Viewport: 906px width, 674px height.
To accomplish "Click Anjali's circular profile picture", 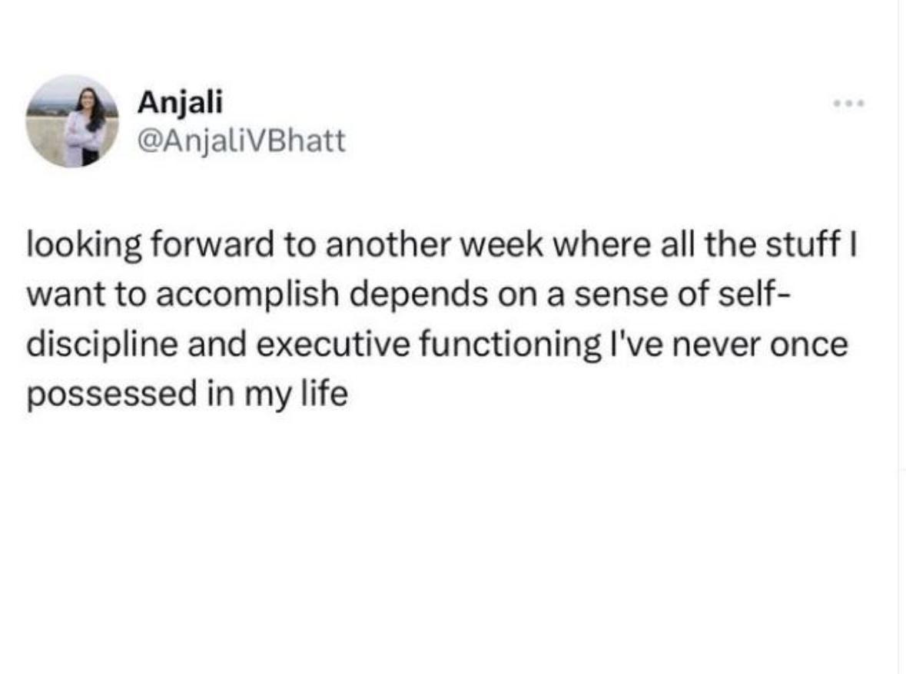I will 72,121.
